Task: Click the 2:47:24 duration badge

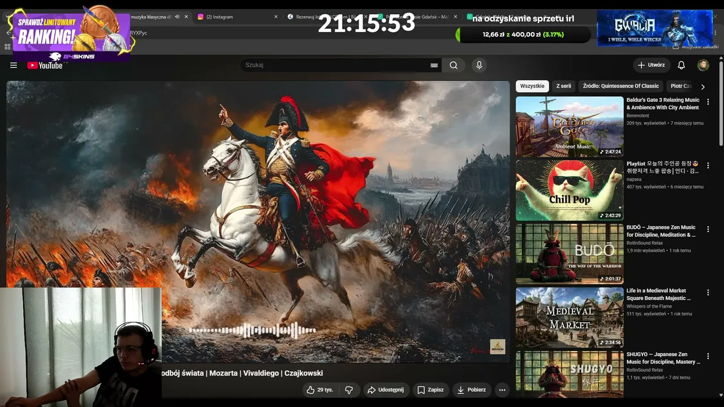Action: pyautogui.click(x=610, y=151)
